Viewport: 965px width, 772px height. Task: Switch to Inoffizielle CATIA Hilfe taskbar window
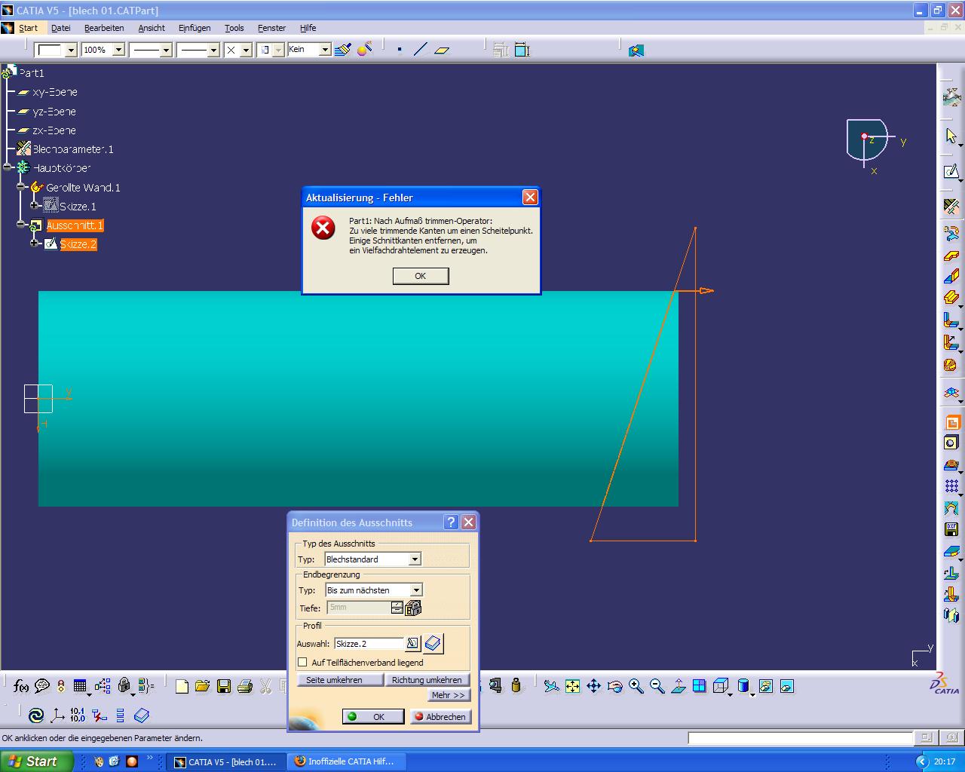(346, 761)
